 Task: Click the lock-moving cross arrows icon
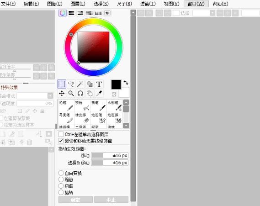click(x=35, y=111)
